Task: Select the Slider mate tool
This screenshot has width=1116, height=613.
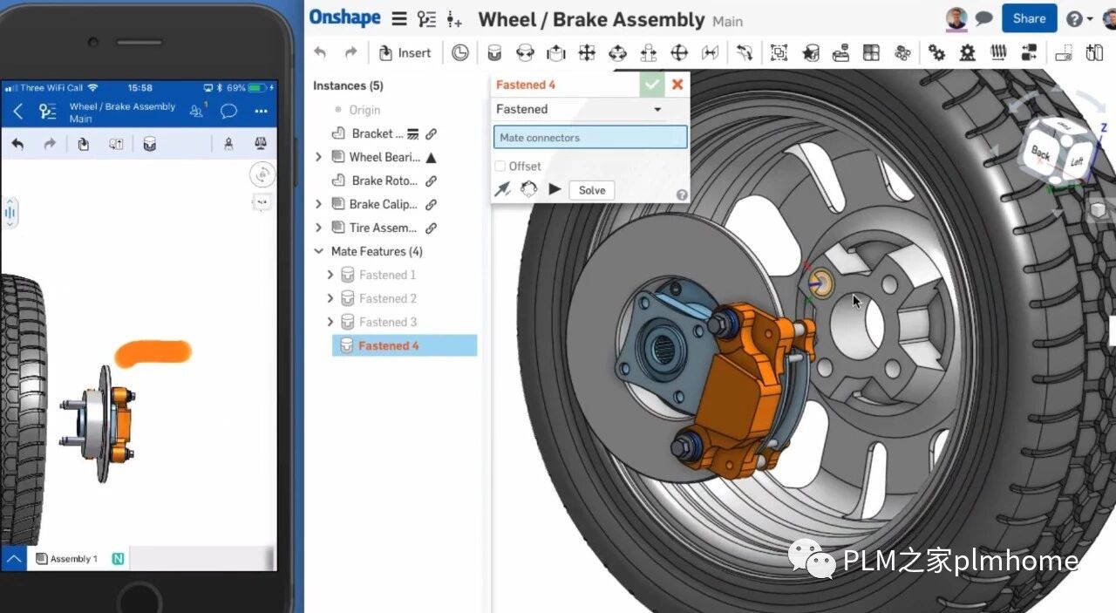Action: pyautogui.click(x=556, y=53)
